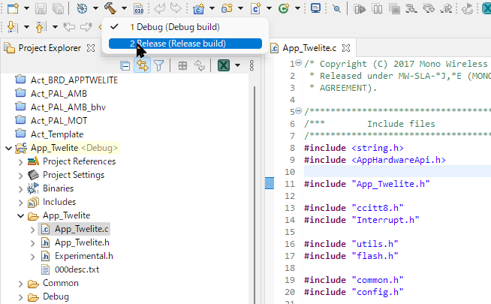
Task: Open dropdown next to green class icon
Action: click(x=297, y=8)
